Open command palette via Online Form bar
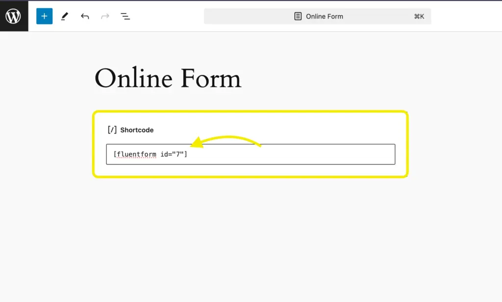This screenshot has width=502, height=302. point(324,16)
